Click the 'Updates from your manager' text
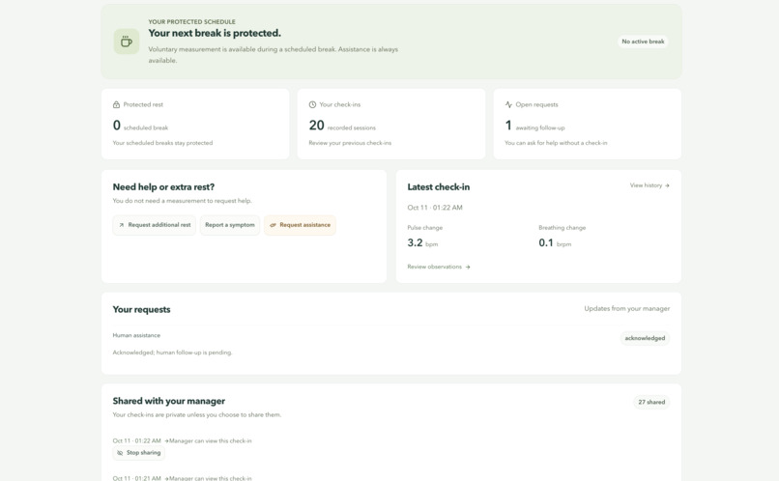Screen dimensions: 779x481 click(627, 308)
